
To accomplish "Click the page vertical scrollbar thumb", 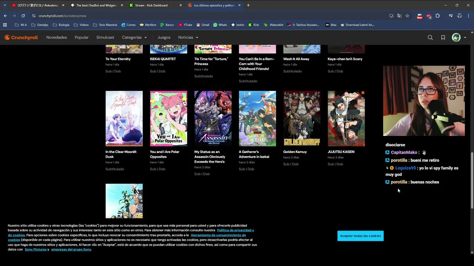I will point(472,180).
